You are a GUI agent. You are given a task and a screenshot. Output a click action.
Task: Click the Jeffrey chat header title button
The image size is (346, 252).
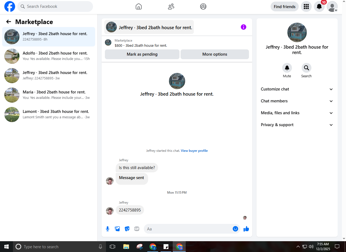tap(149, 27)
